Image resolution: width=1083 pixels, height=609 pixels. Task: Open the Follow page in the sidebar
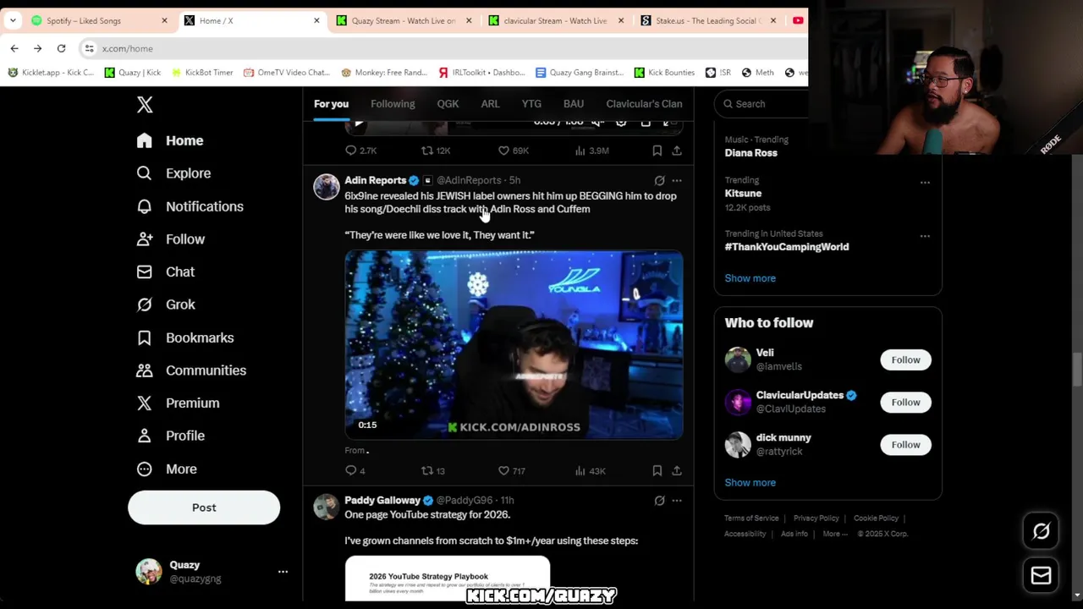pos(171,239)
